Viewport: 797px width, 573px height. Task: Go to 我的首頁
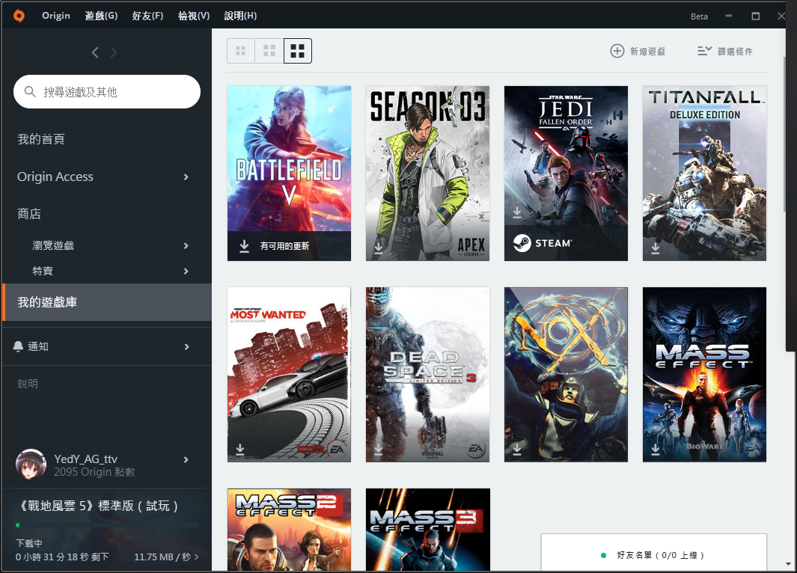[x=41, y=139]
